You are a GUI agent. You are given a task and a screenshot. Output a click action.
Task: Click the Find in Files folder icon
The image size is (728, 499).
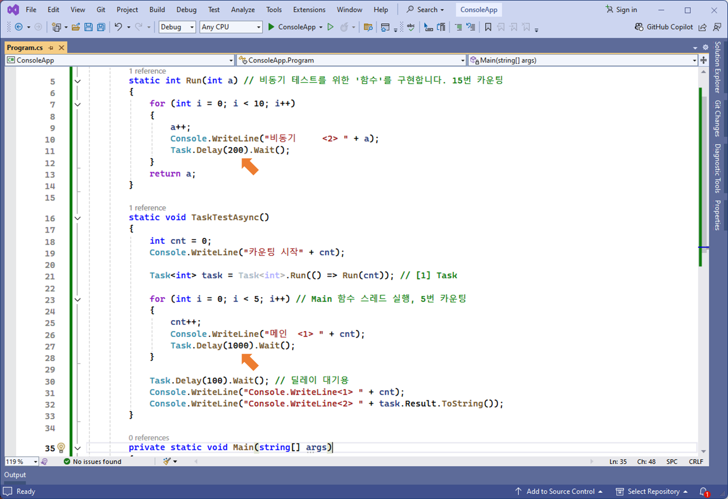pyautogui.click(x=368, y=27)
